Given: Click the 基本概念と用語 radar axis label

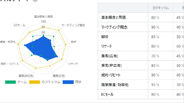Looking at the screenshot, I should point(43,16).
